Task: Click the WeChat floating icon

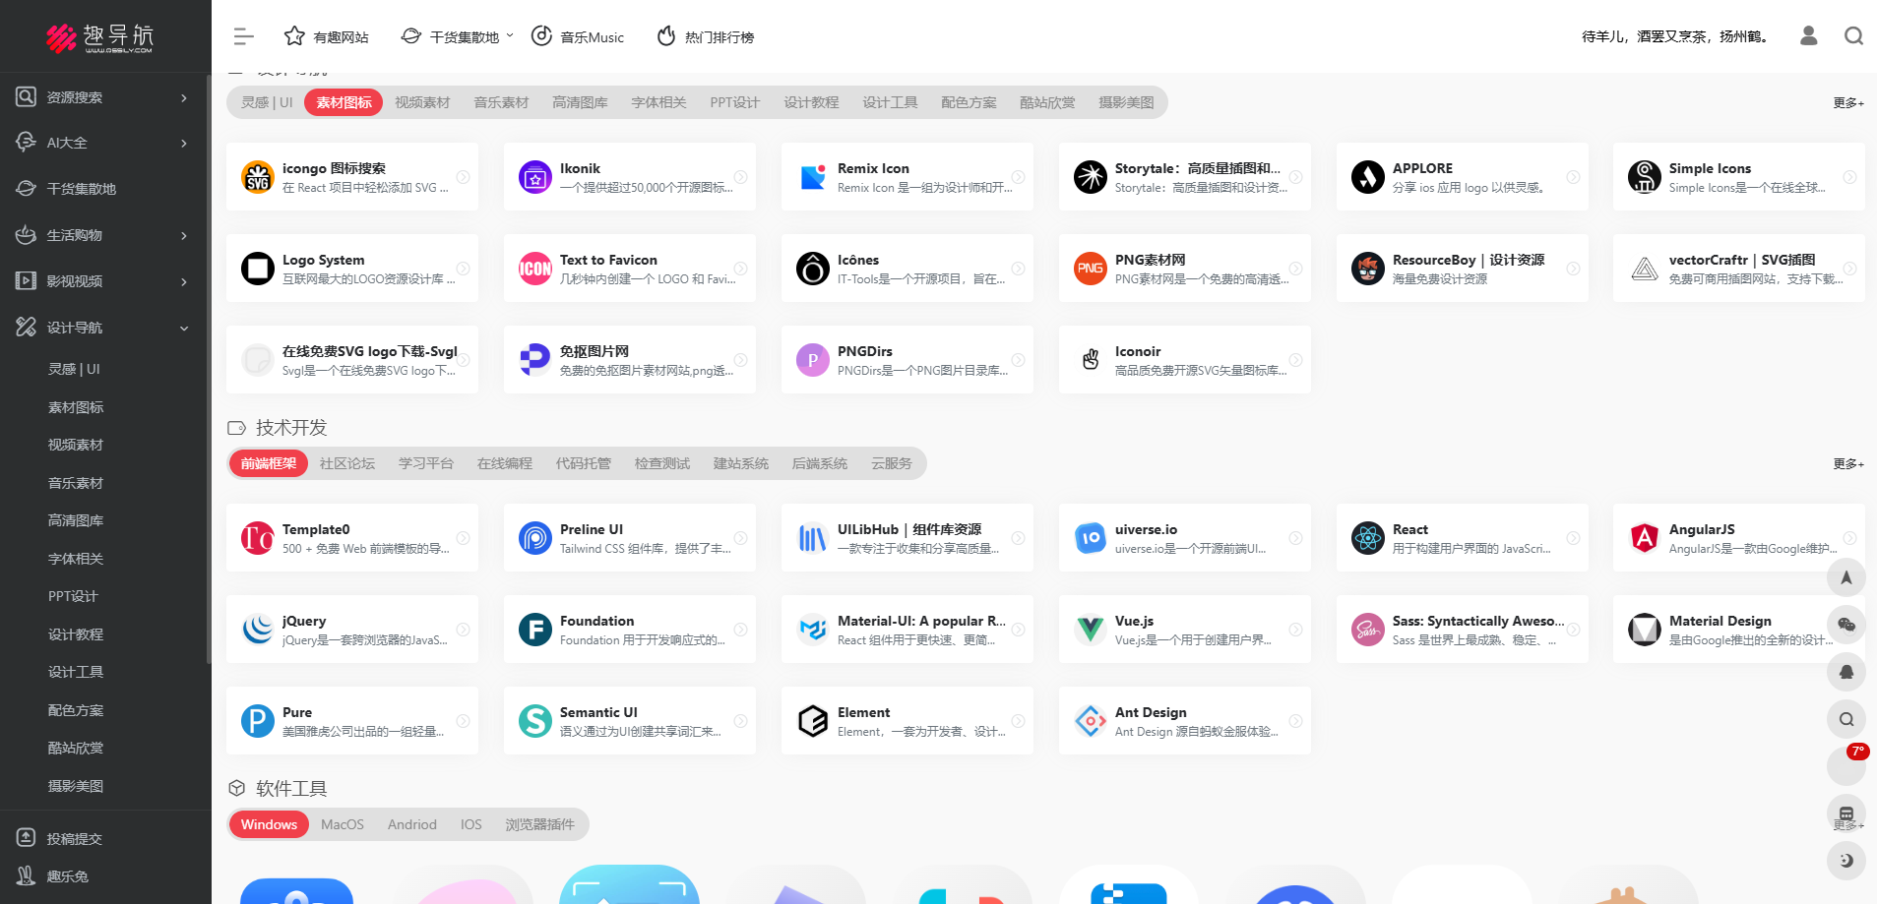Action: click(x=1846, y=625)
